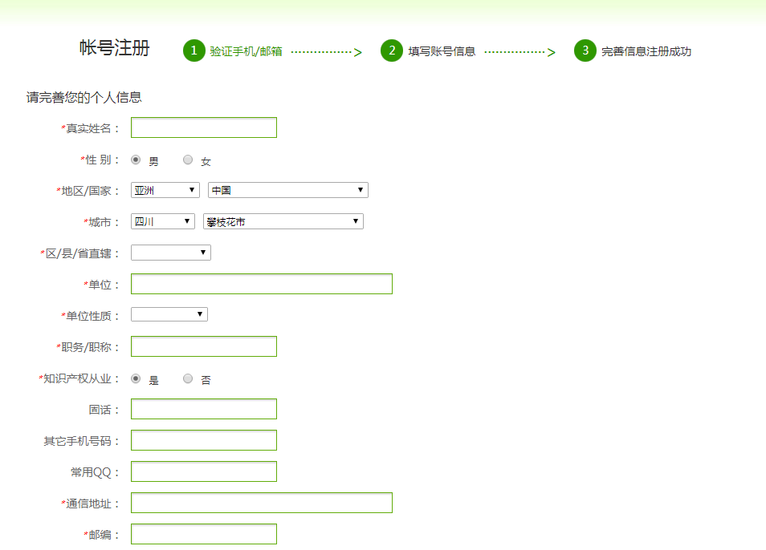The image size is (766, 550).
Task: Select the 男 gender radio button
Action: [x=136, y=160]
